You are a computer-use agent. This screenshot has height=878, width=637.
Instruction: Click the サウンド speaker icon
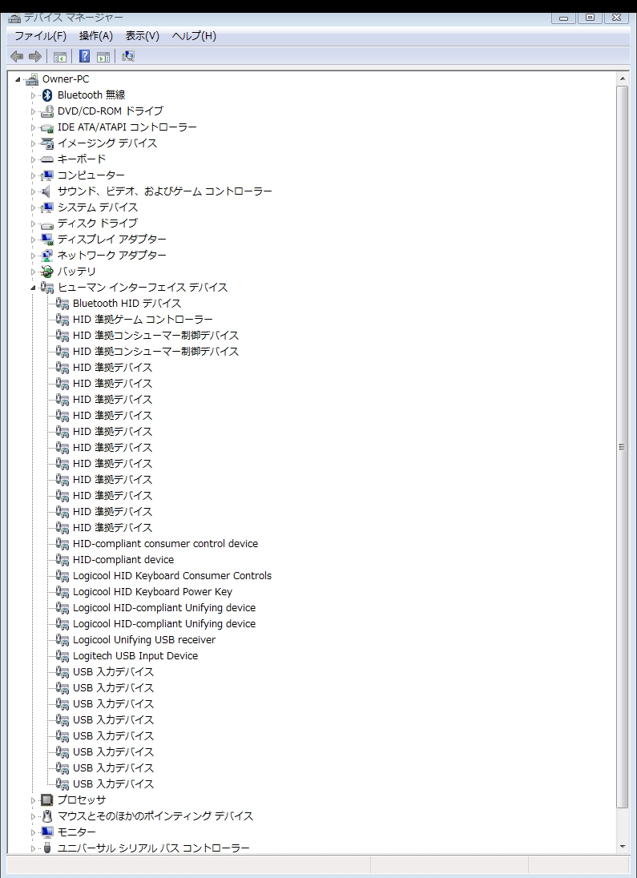point(47,191)
